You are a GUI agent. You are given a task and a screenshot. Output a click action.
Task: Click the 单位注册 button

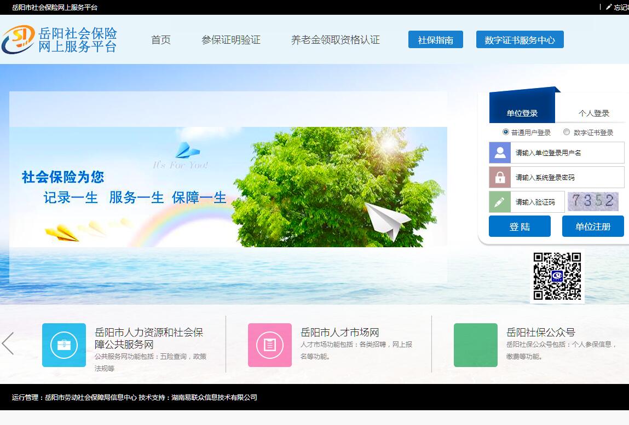point(593,226)
